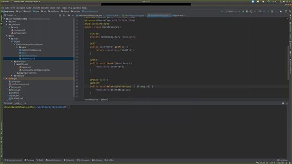Expand the webapp folder
The height and width of the screenshot is (164, 292).
point(12,76)
